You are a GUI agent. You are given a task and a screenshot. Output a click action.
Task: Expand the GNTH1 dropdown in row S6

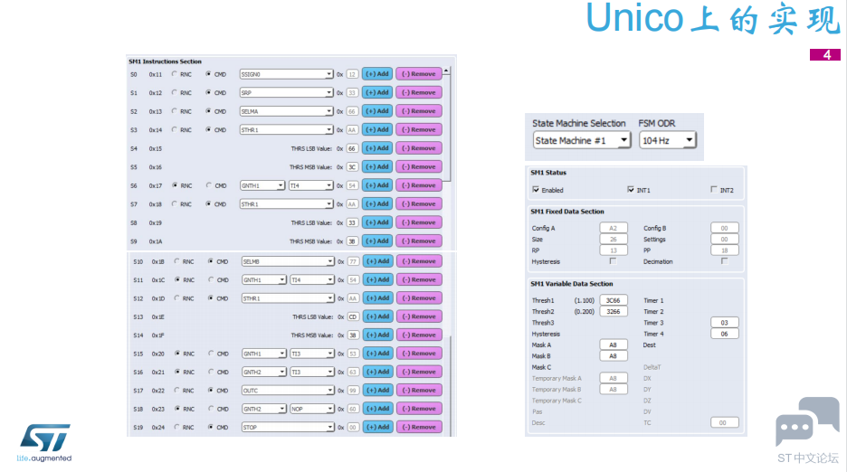262,185
